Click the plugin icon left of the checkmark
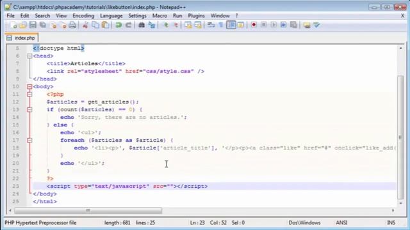 pos(307,25)
